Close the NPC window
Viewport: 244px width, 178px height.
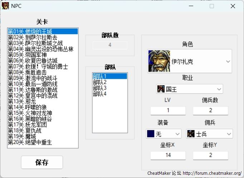[x=233, y=6]
